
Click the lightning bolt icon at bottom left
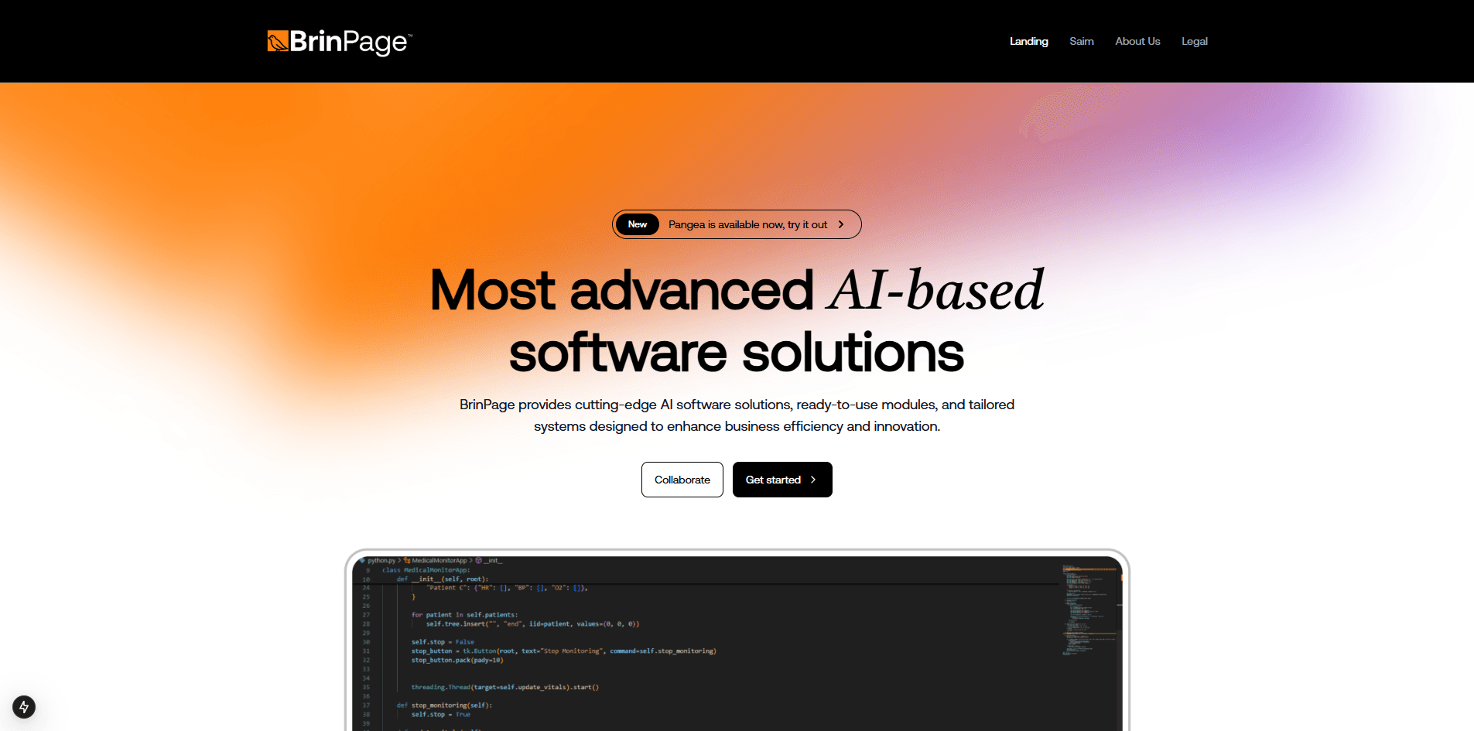coord(24,707)
